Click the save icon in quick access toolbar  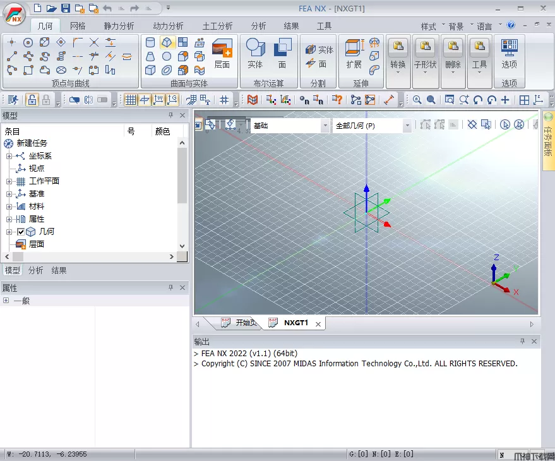pos(66,8)
